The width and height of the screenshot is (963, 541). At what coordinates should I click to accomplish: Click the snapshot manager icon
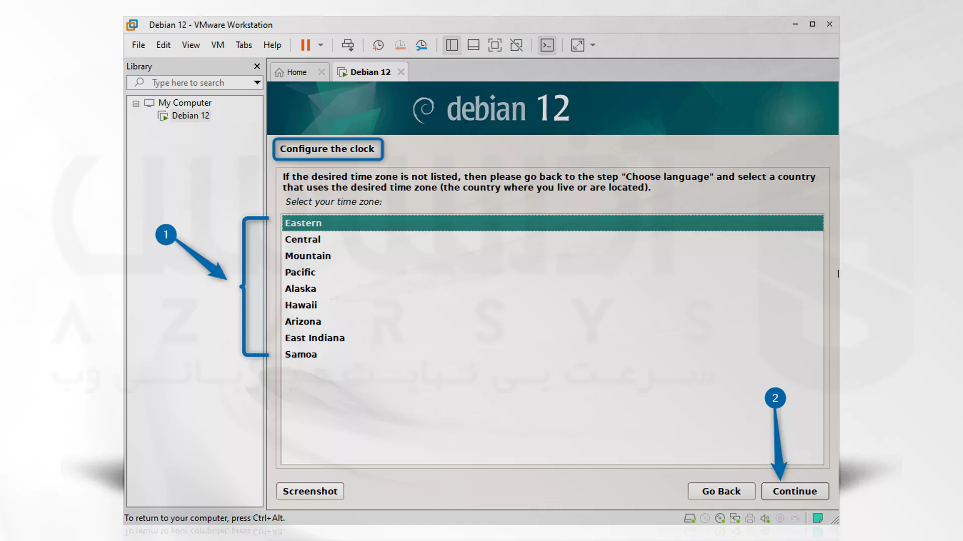tap(421, 45)
